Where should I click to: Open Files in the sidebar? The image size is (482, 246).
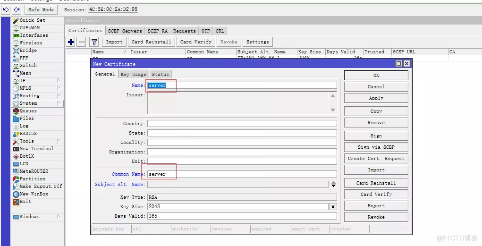coord(26,119)
